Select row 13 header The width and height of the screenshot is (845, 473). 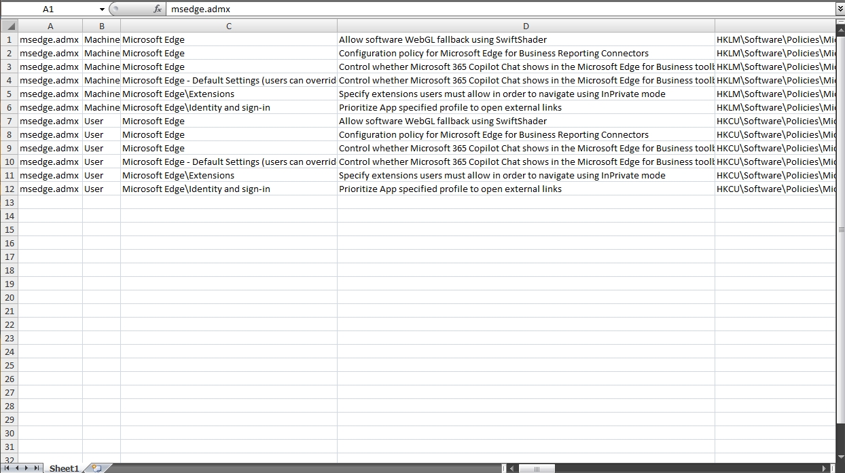pyautogui.click(x=9, y=202)
